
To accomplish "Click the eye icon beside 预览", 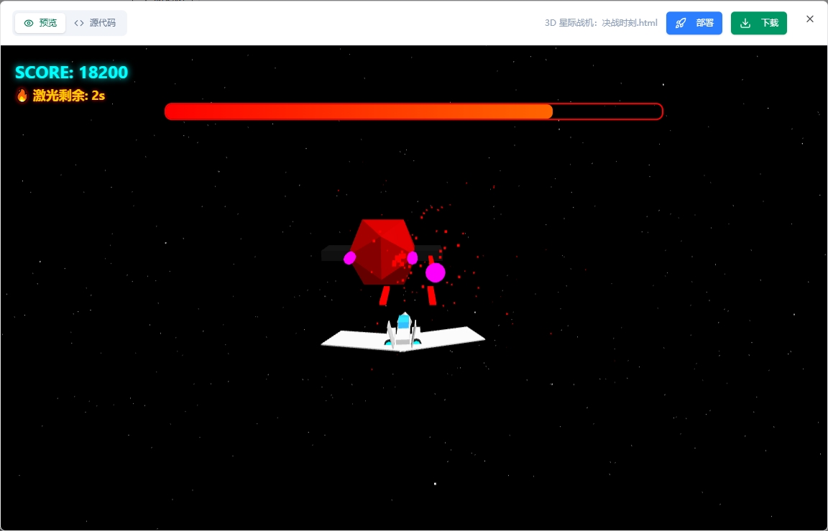I will [x=29, y=23].
